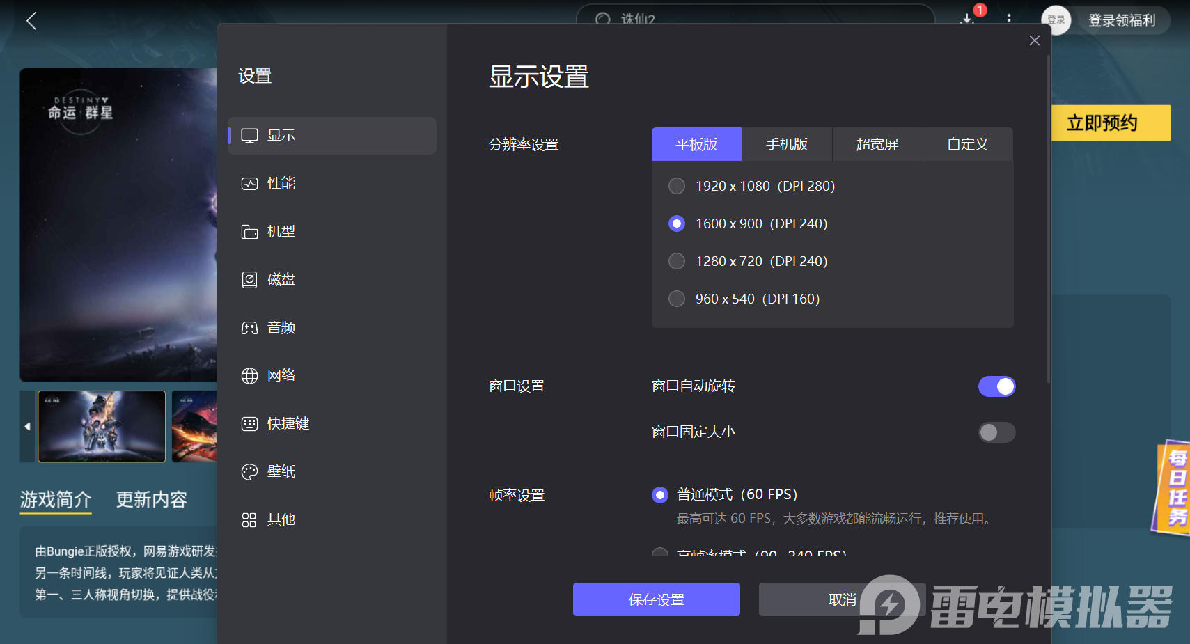Click the 取消 button
Image resolution: width=1190 pixels, height=644 pixels.
pos(843,599)
